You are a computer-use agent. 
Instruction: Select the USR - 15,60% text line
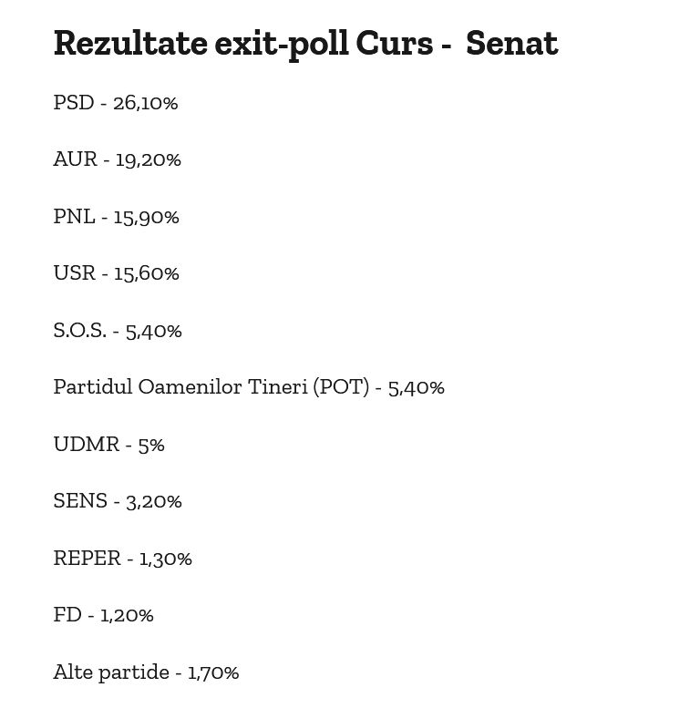pyautogui.click(x=116, y=273)
